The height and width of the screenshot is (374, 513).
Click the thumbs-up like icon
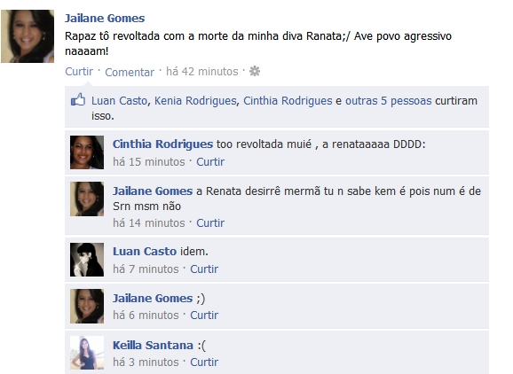[78, 100]
